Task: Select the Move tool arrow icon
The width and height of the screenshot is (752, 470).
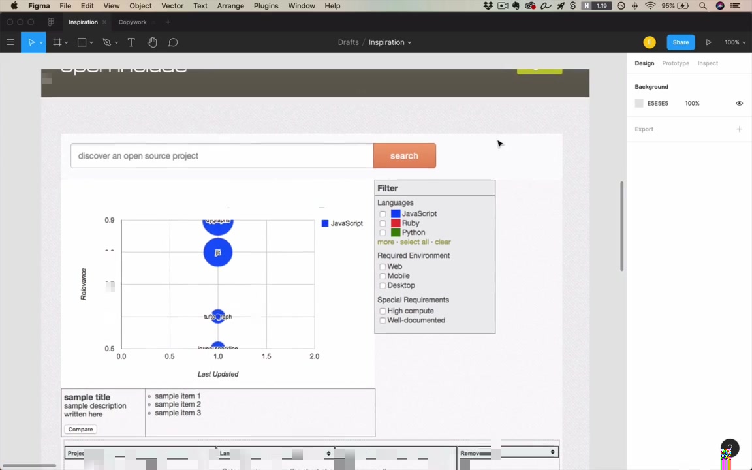Action: point(31,42)
